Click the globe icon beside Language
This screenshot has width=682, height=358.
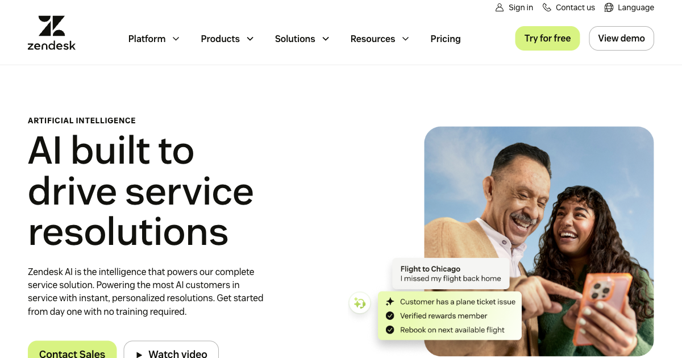609,7
